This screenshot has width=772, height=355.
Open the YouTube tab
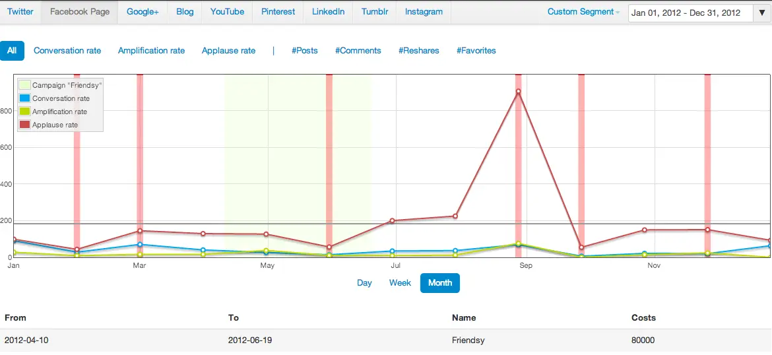[x=227, y=12]
